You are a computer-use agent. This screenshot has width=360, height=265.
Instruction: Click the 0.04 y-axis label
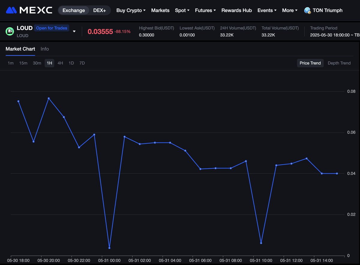[x=351, y=174]
